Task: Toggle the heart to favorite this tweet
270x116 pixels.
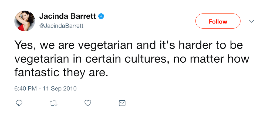Action: tap(88, 103)
